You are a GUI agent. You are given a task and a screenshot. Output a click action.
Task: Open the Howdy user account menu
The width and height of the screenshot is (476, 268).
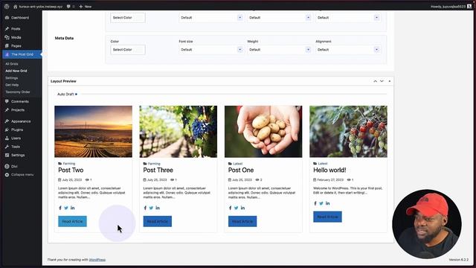point(451,7)
